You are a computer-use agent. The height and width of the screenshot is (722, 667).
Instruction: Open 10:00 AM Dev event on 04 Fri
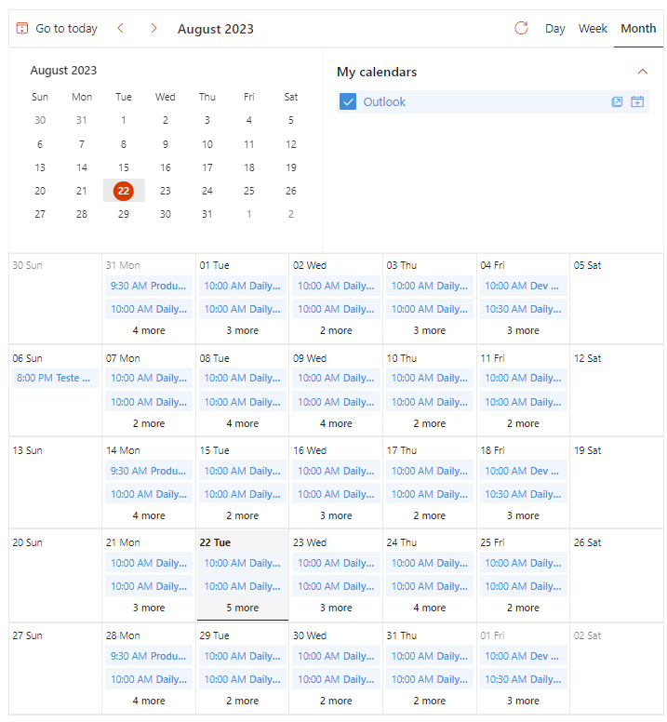point(523,286)
